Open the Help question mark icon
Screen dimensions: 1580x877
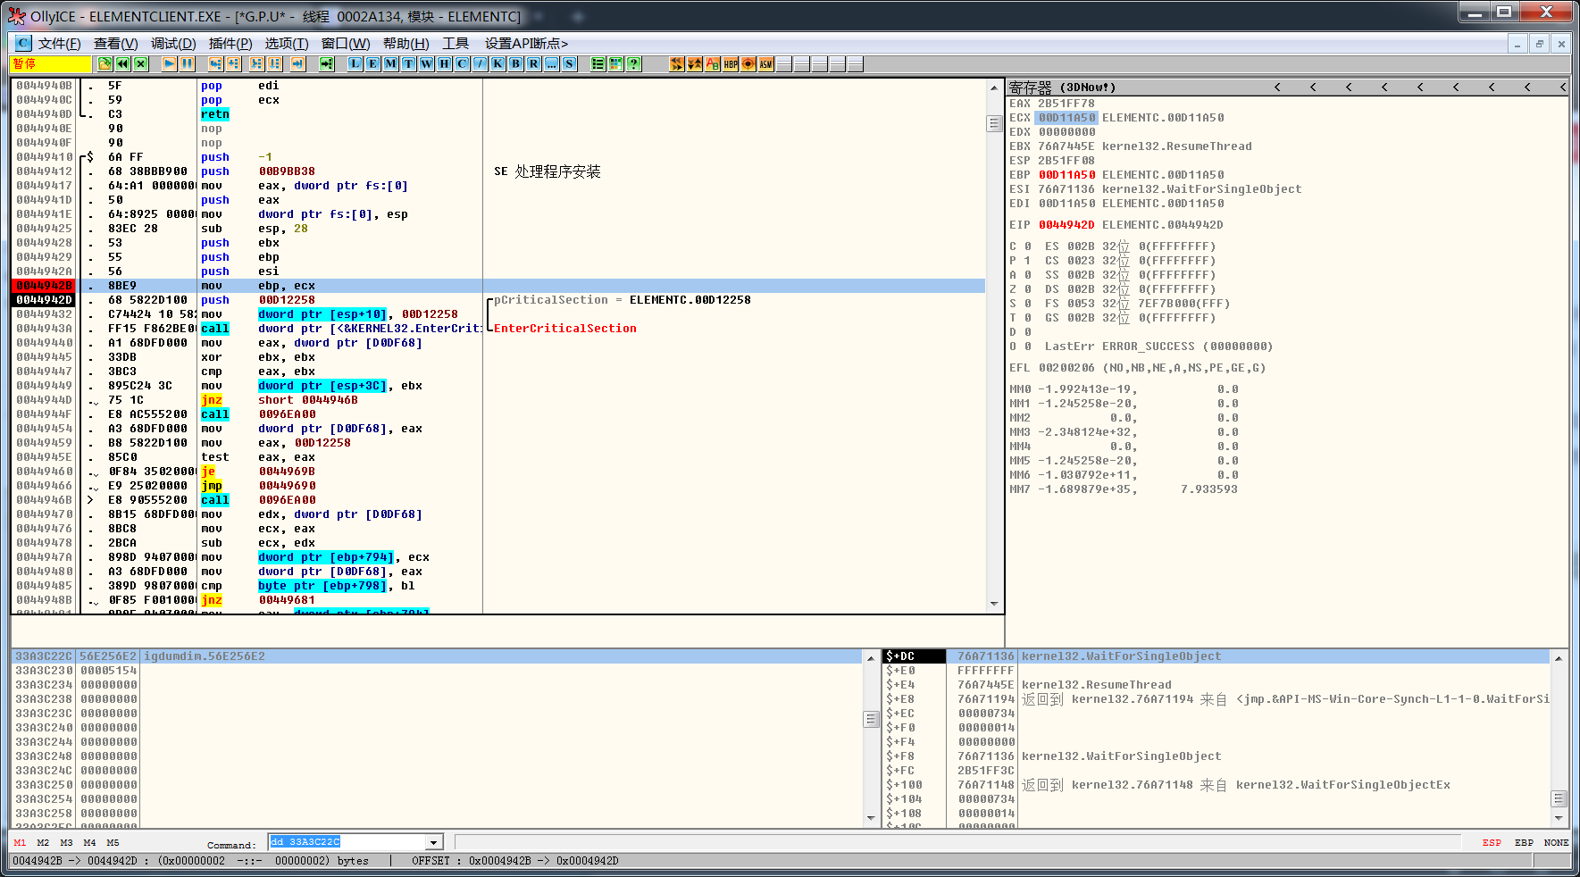point(634,64)
